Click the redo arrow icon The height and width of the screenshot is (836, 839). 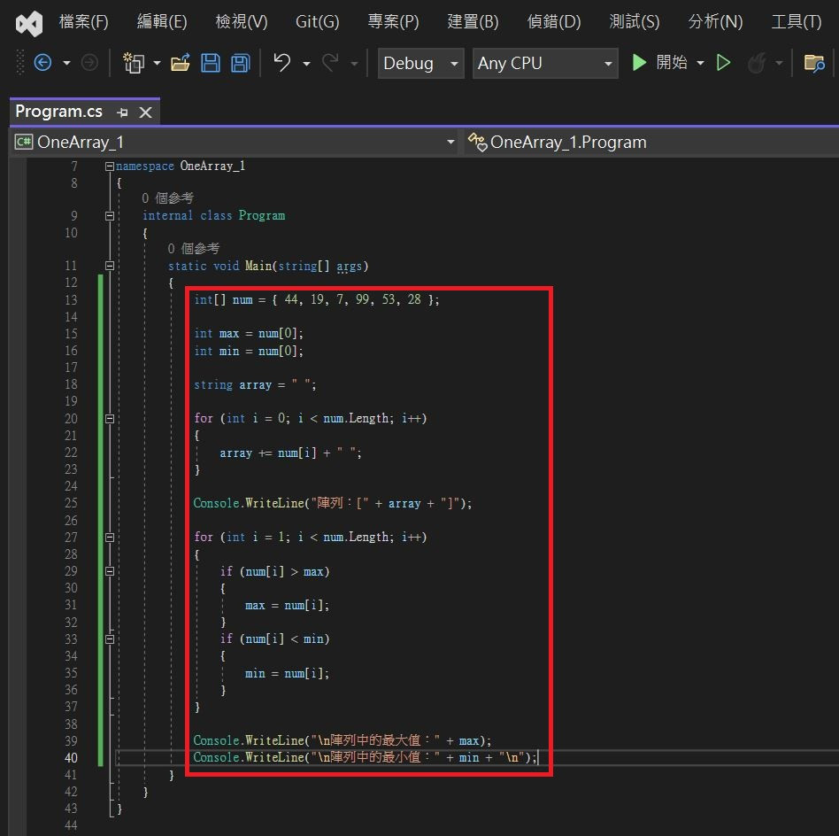pos(330,63)
